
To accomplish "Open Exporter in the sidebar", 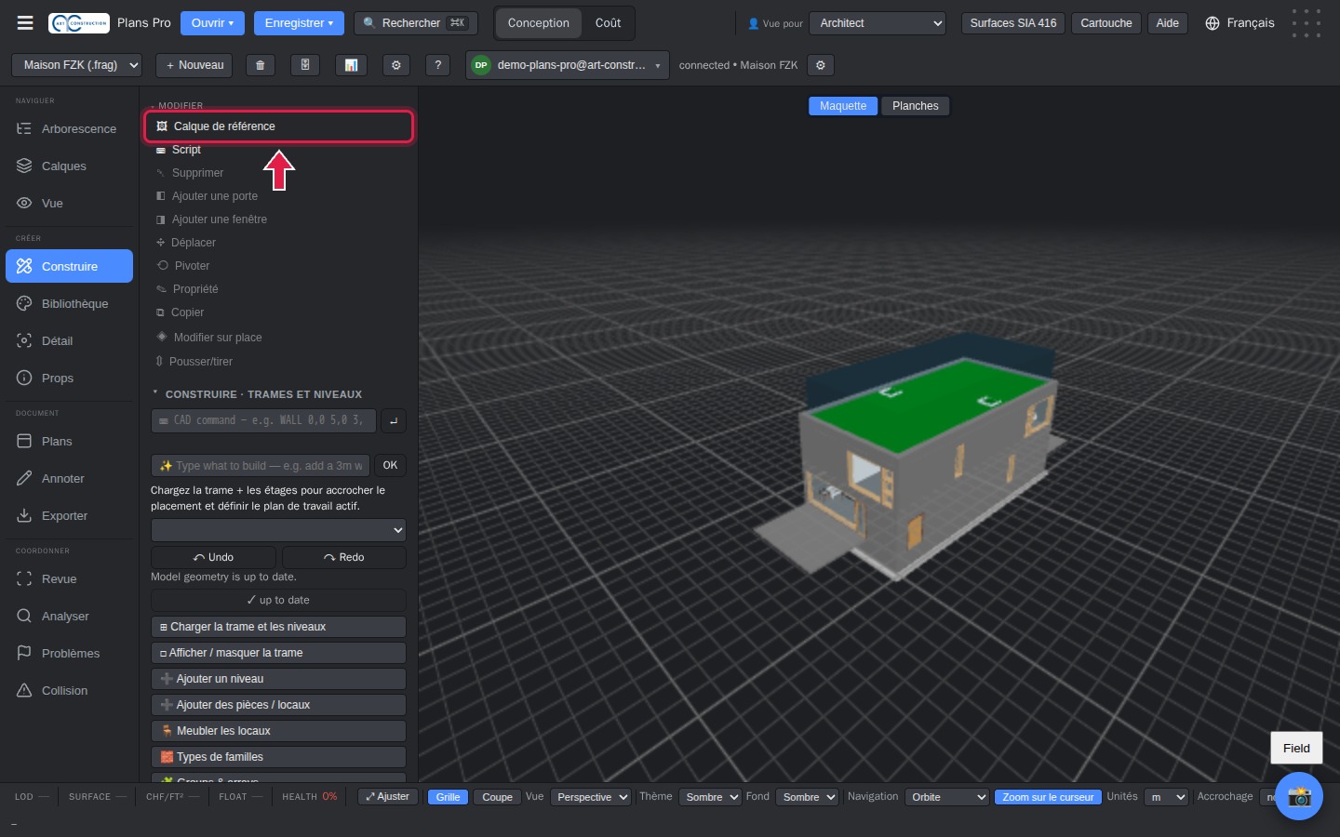I will [x=70, y=515].
